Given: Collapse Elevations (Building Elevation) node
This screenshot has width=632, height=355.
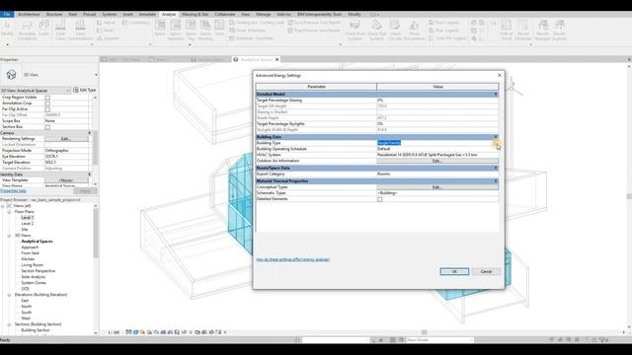Looking at the screenshot, I should click(x=9, y=295).
